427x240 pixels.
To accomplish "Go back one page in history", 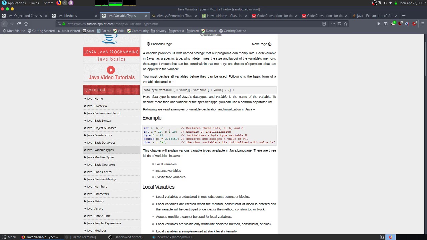I will 4,24.
